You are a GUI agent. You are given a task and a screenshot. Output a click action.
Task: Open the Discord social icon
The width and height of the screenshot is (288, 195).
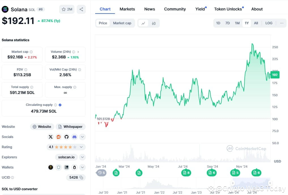(74, 137)
